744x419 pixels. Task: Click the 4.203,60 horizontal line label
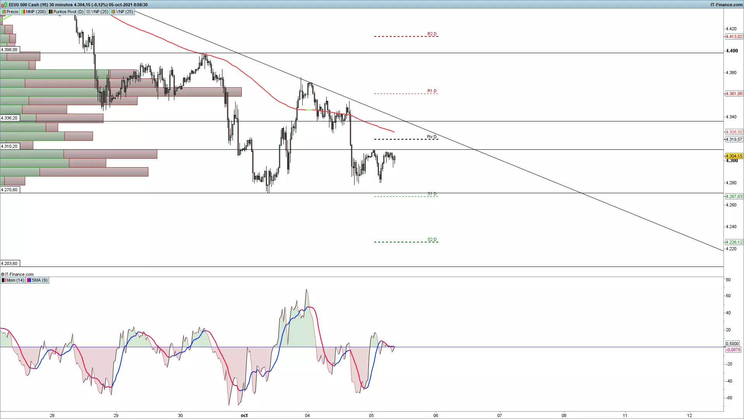click(x=9, y=263)
